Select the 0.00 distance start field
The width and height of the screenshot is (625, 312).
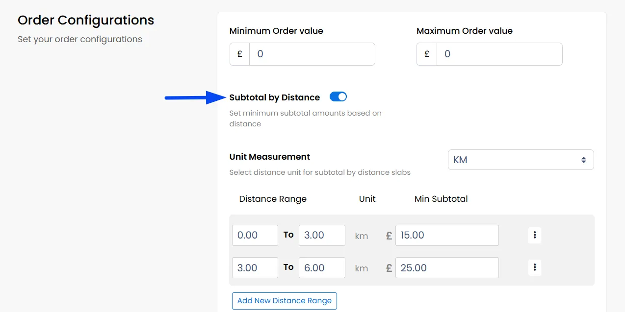coord(255,235)
